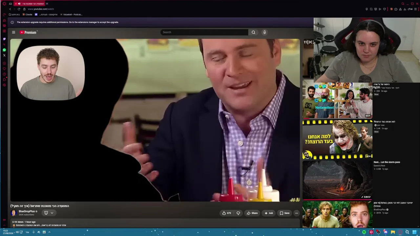The width and height of the screenshot is (420, 236).
Task: Open the Ask AI button under video
Action: 269,213
